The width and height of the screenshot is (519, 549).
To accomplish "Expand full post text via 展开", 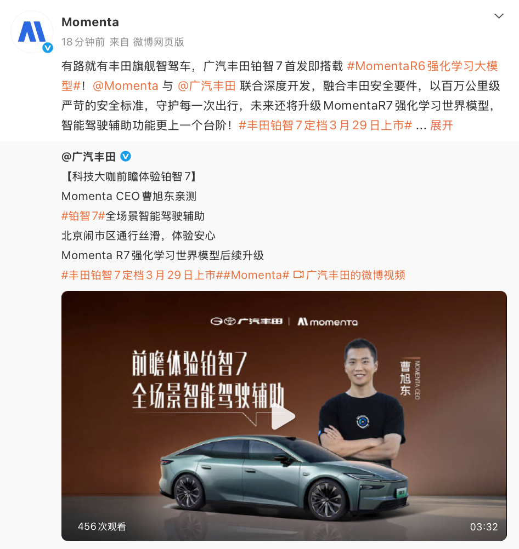I will pos(442,125).
